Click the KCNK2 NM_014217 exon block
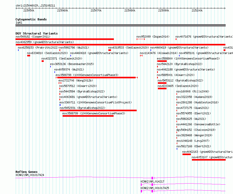 (x=152, y=185)
